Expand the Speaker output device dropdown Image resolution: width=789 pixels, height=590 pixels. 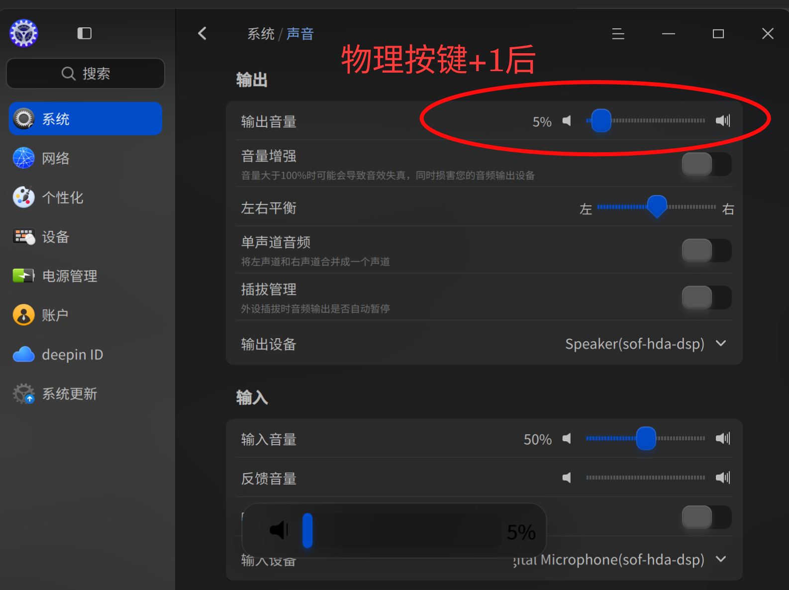coord(646,344)
